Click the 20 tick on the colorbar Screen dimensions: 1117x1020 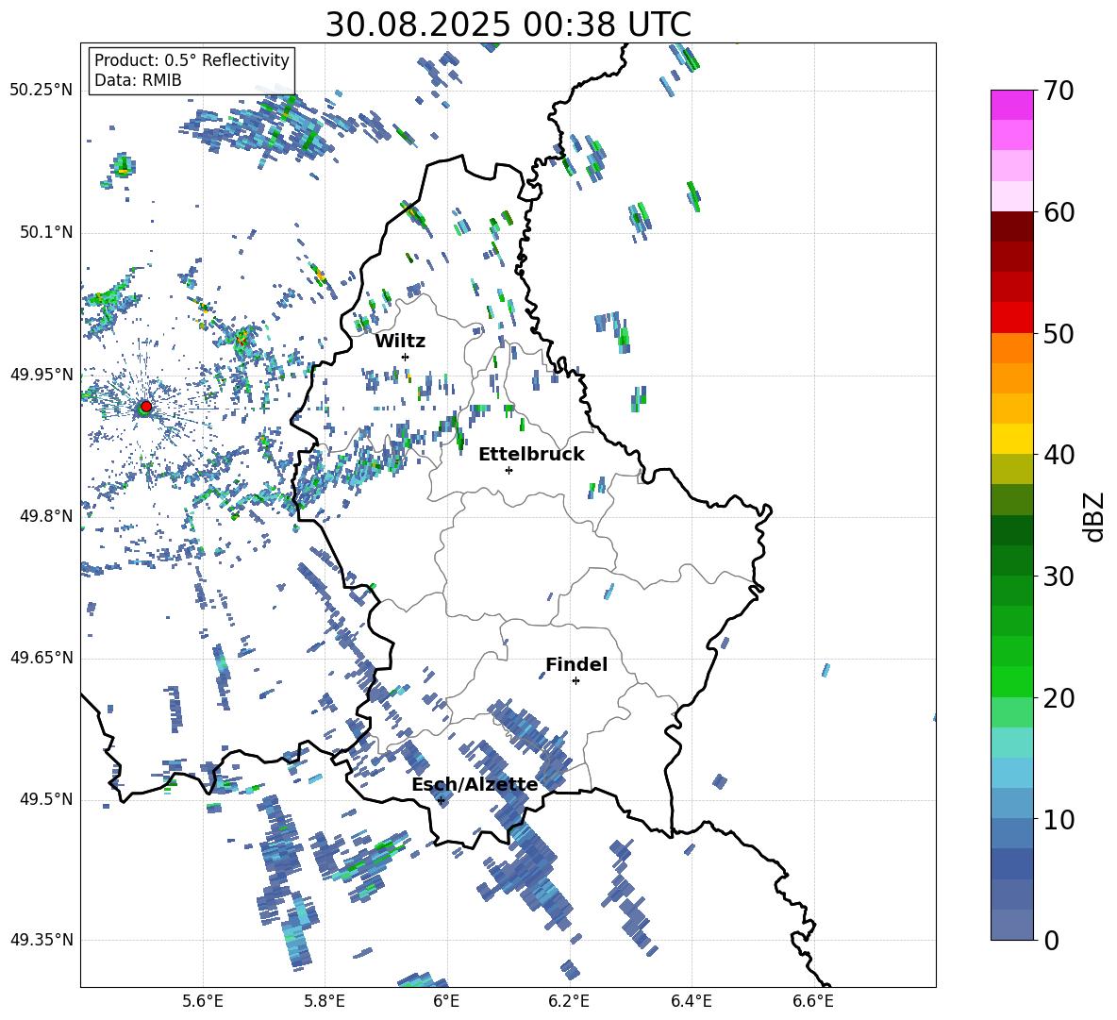pos(1058,698)
